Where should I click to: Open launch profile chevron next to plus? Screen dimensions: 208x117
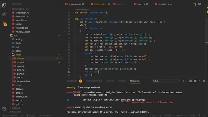click(x=186, y=81)
